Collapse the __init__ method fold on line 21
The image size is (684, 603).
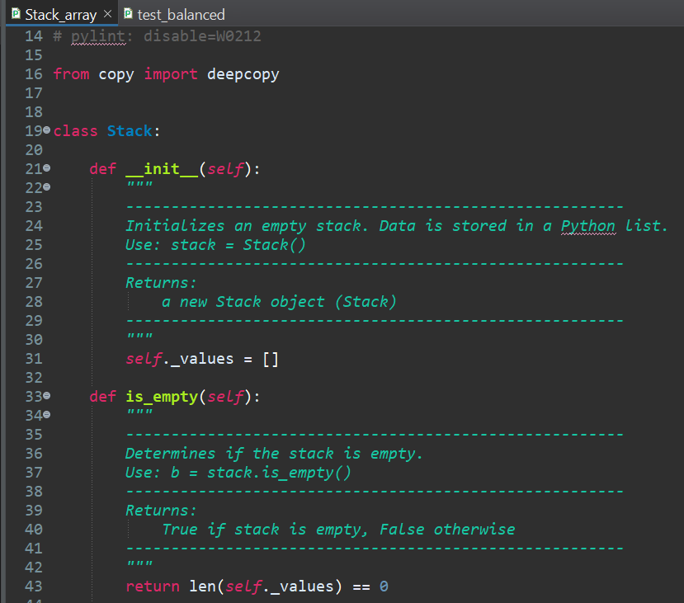tap(47, 167)
